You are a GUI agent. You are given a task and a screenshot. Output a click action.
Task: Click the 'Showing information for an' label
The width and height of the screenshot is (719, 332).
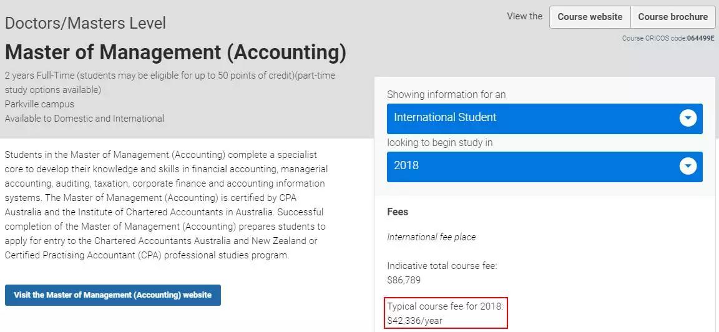pos(446,95)
